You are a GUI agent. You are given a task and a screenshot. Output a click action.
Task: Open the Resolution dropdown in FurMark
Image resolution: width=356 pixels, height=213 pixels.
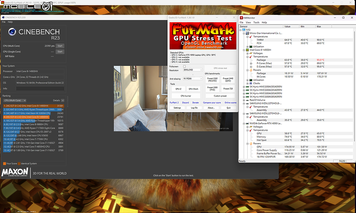coord(193,70)
